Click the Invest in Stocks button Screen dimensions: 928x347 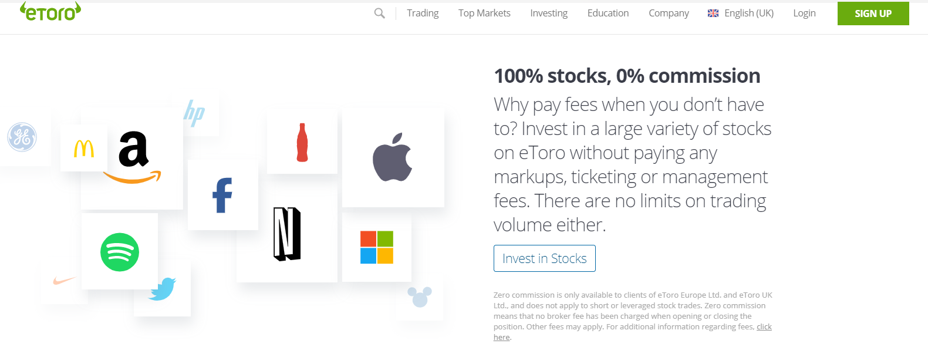[545, 258]
